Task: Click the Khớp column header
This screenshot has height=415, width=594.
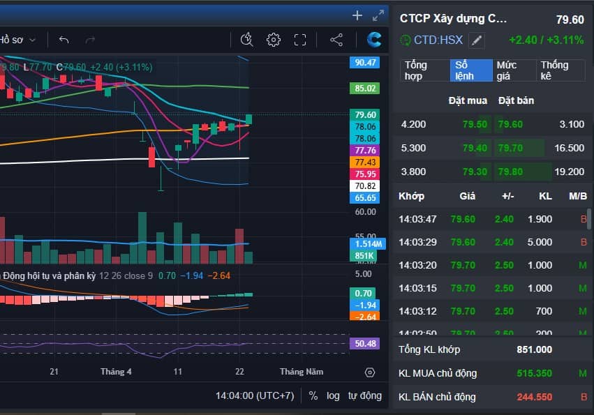Action: point(411,196)
